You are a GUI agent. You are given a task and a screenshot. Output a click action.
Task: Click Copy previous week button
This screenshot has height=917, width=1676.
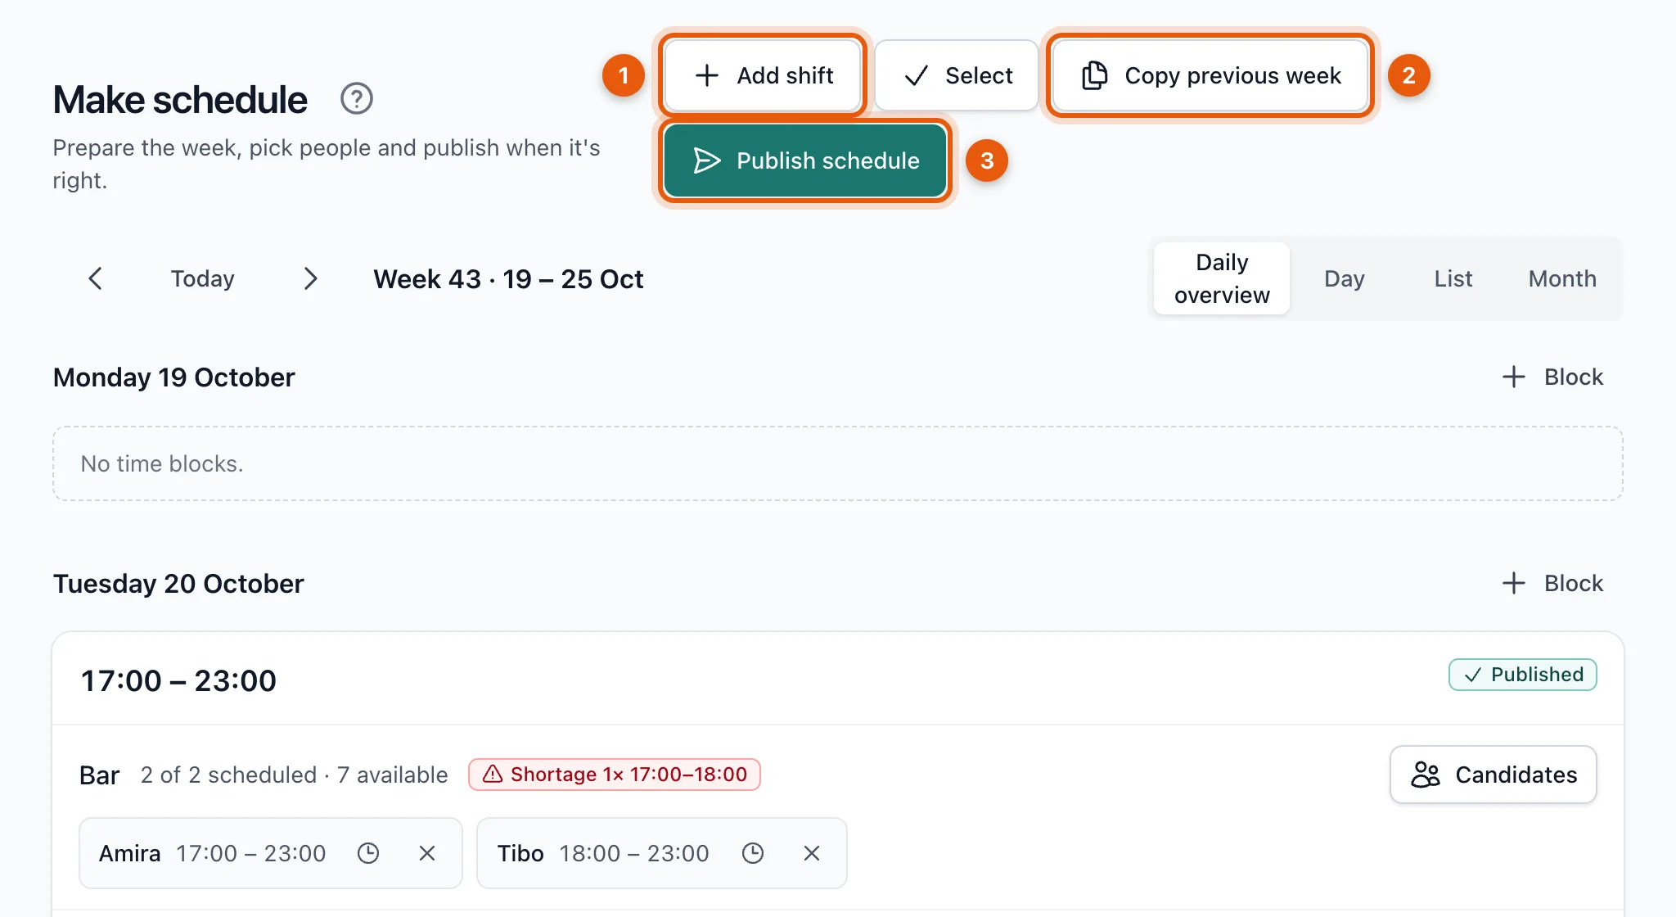click(1210, 75)
